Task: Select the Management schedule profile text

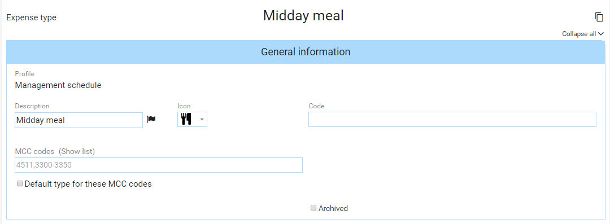Action: click(x=58, y=85)
